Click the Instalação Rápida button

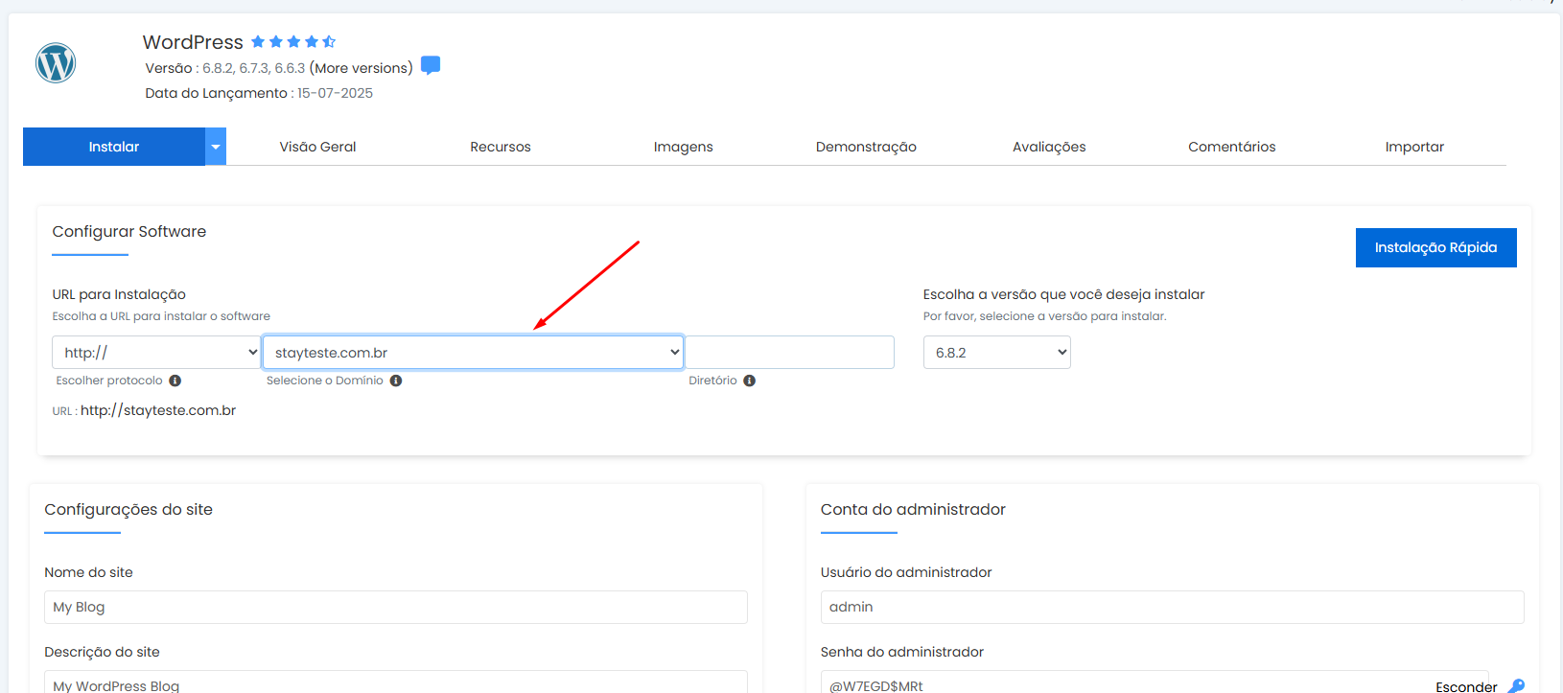1435,247
